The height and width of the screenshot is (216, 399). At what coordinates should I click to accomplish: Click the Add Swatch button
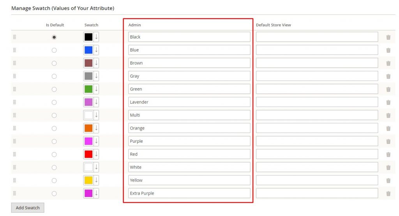point(28,208)
